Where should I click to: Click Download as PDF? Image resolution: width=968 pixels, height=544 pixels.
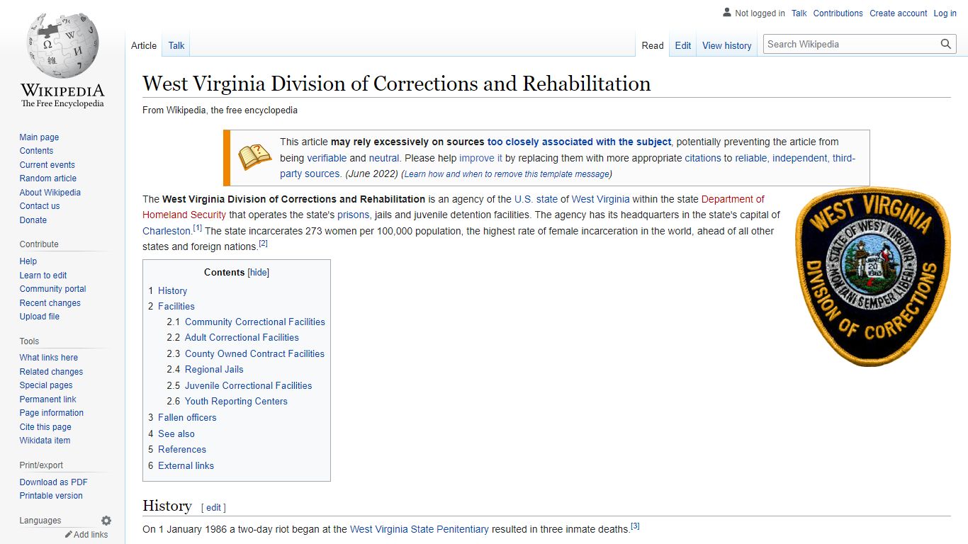pyautogui.click(x=53, y=482)
